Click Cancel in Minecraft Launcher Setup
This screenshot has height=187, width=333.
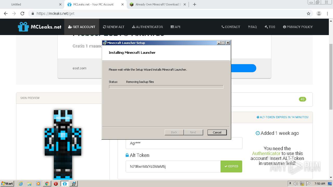(217, 132)
